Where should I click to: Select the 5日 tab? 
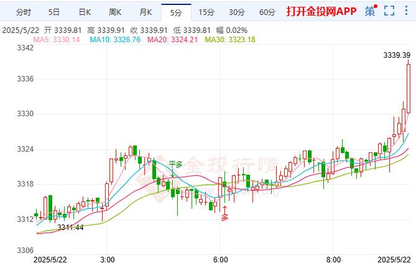(x=54, y=12)
